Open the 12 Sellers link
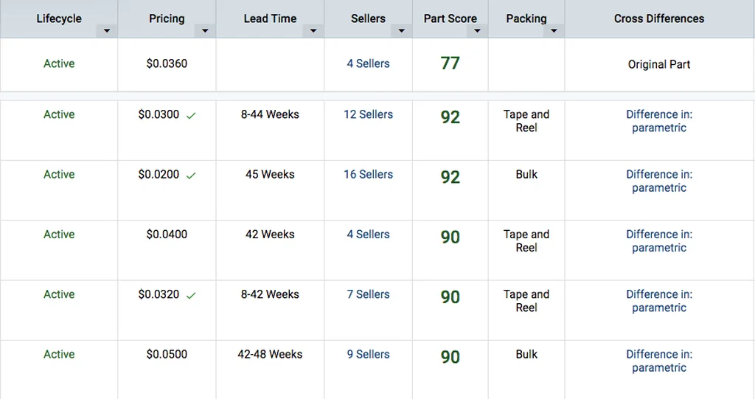The height and width of the screenshot is (399, 755). coord(369,114)
